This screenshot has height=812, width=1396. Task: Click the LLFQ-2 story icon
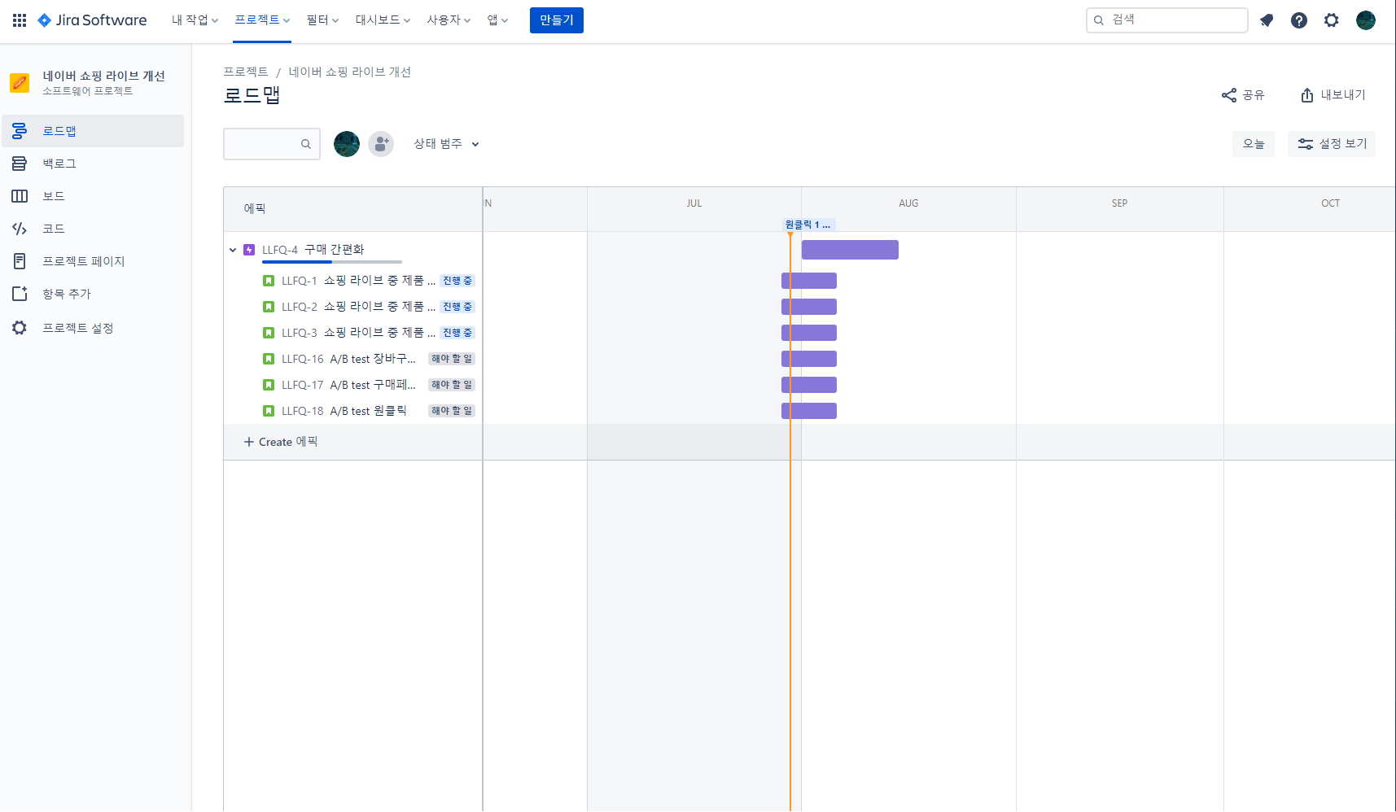point(269,307)
